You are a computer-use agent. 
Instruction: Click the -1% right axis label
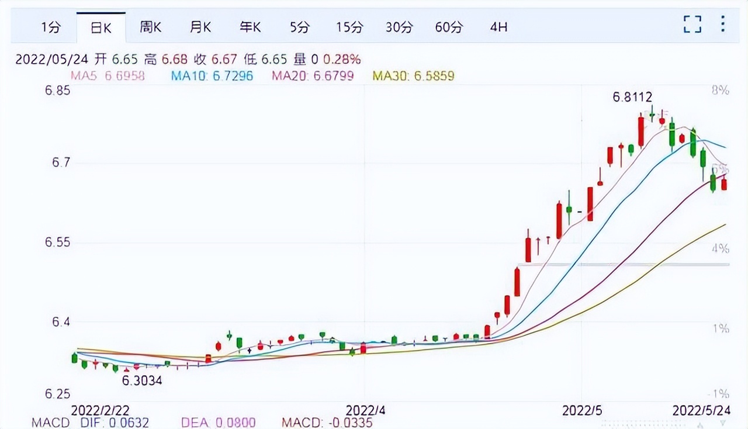click(x=718, y=393)
